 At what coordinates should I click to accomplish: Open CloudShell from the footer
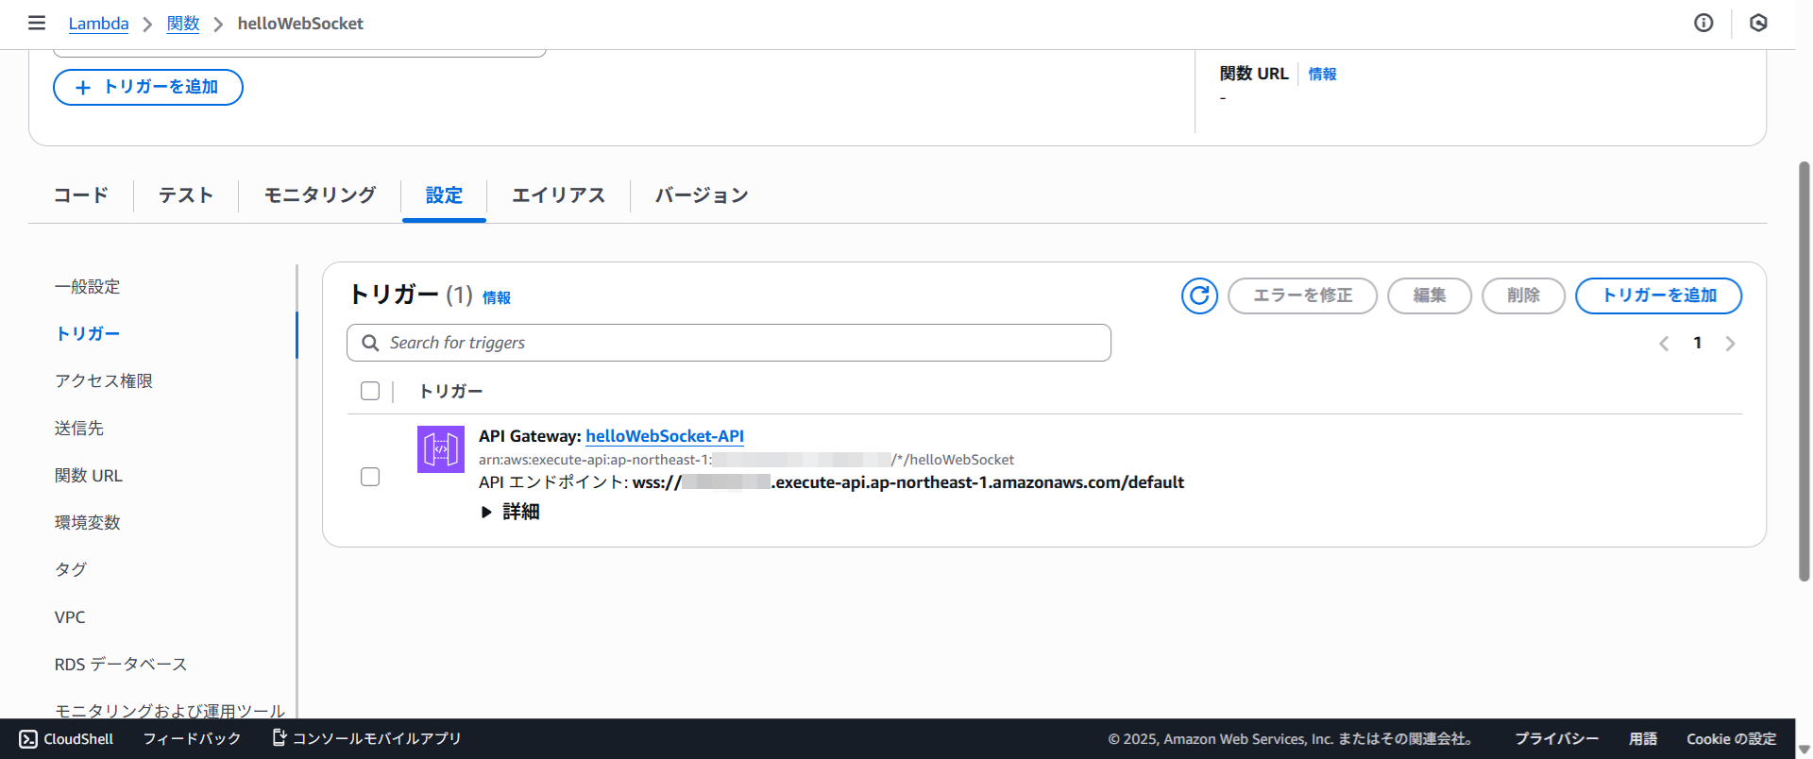66,738
